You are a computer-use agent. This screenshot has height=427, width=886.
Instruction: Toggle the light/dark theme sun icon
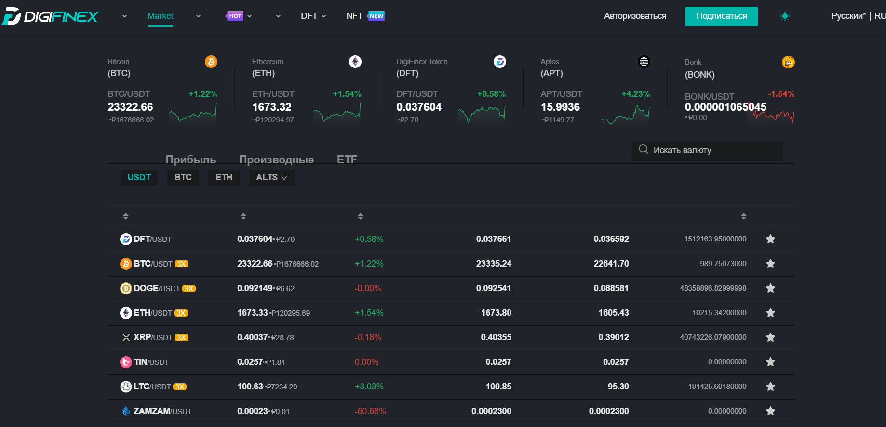785,16
